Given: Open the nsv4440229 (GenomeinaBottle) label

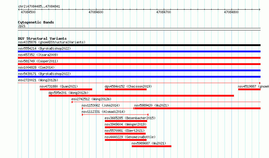Looking at the screenshot, I should 130,137.
